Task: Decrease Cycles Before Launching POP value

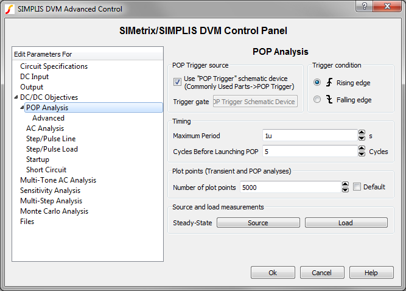Action: [362, 153]
